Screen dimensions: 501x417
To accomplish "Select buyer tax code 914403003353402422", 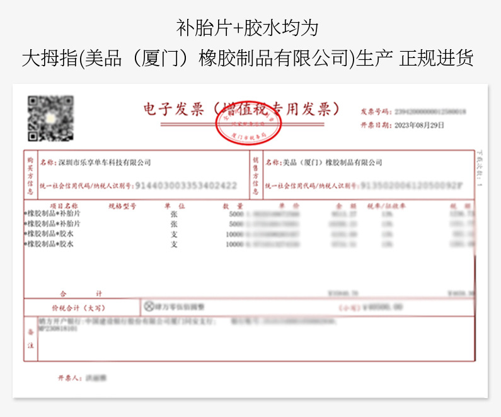I will click(186, 185).
